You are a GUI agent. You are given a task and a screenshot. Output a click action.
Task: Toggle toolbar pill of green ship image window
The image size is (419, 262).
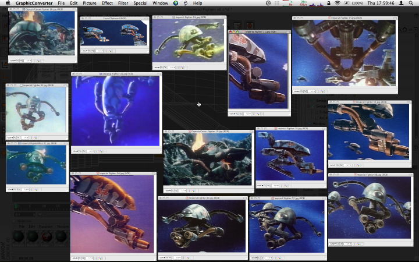point(225,17)
